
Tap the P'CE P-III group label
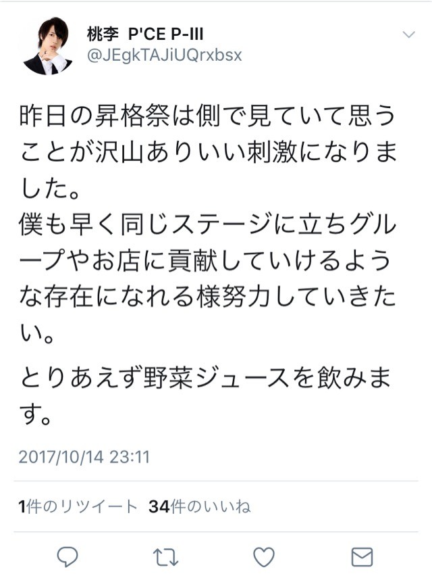pos(165,34)
